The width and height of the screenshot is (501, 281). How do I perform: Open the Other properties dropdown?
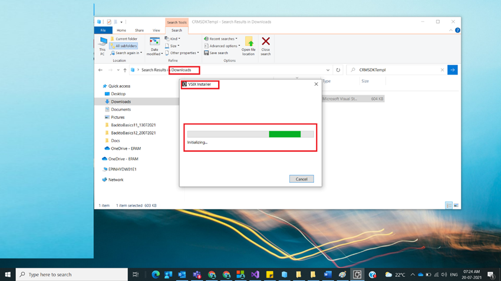point(182,53)
